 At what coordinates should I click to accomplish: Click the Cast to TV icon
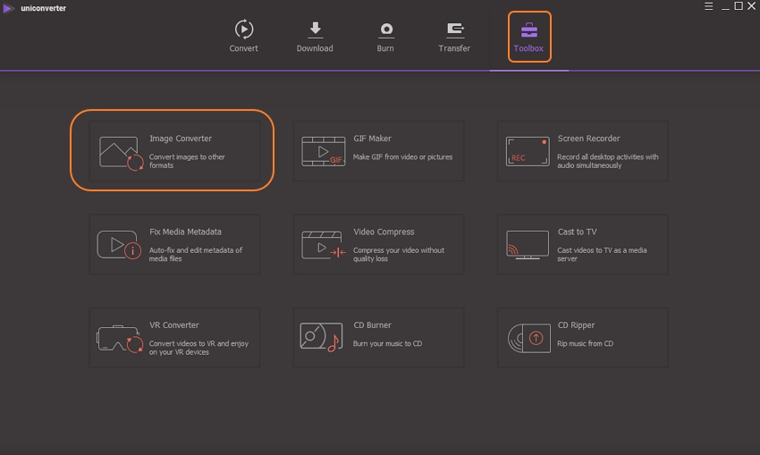click(527, 245)
